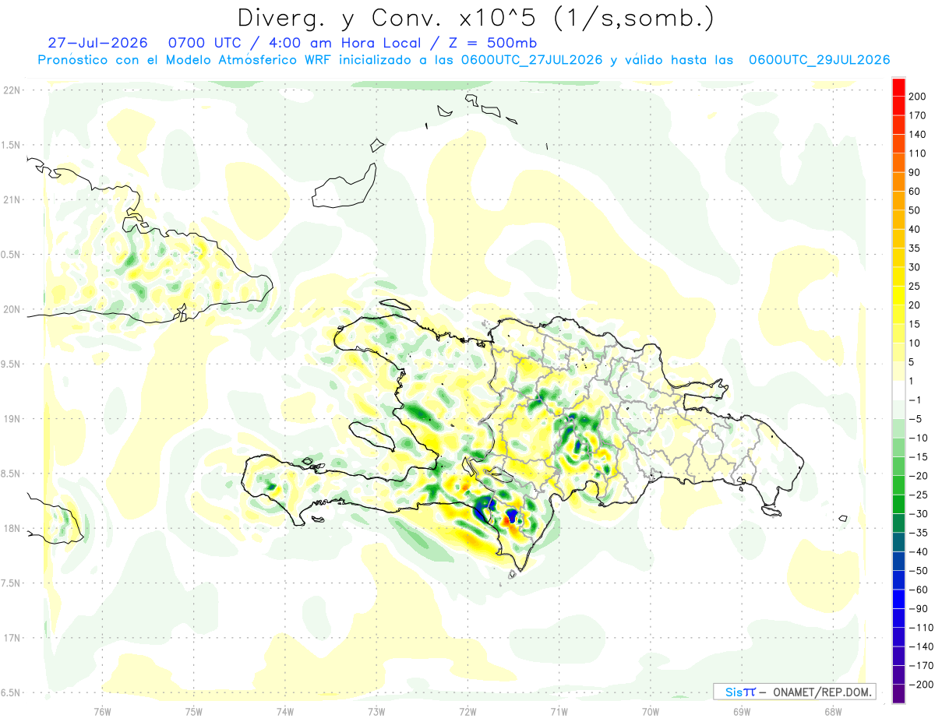Click the '8.5N' latitude label
The width and height of the screenshot is (935, 722).
[x=12, y=474]
